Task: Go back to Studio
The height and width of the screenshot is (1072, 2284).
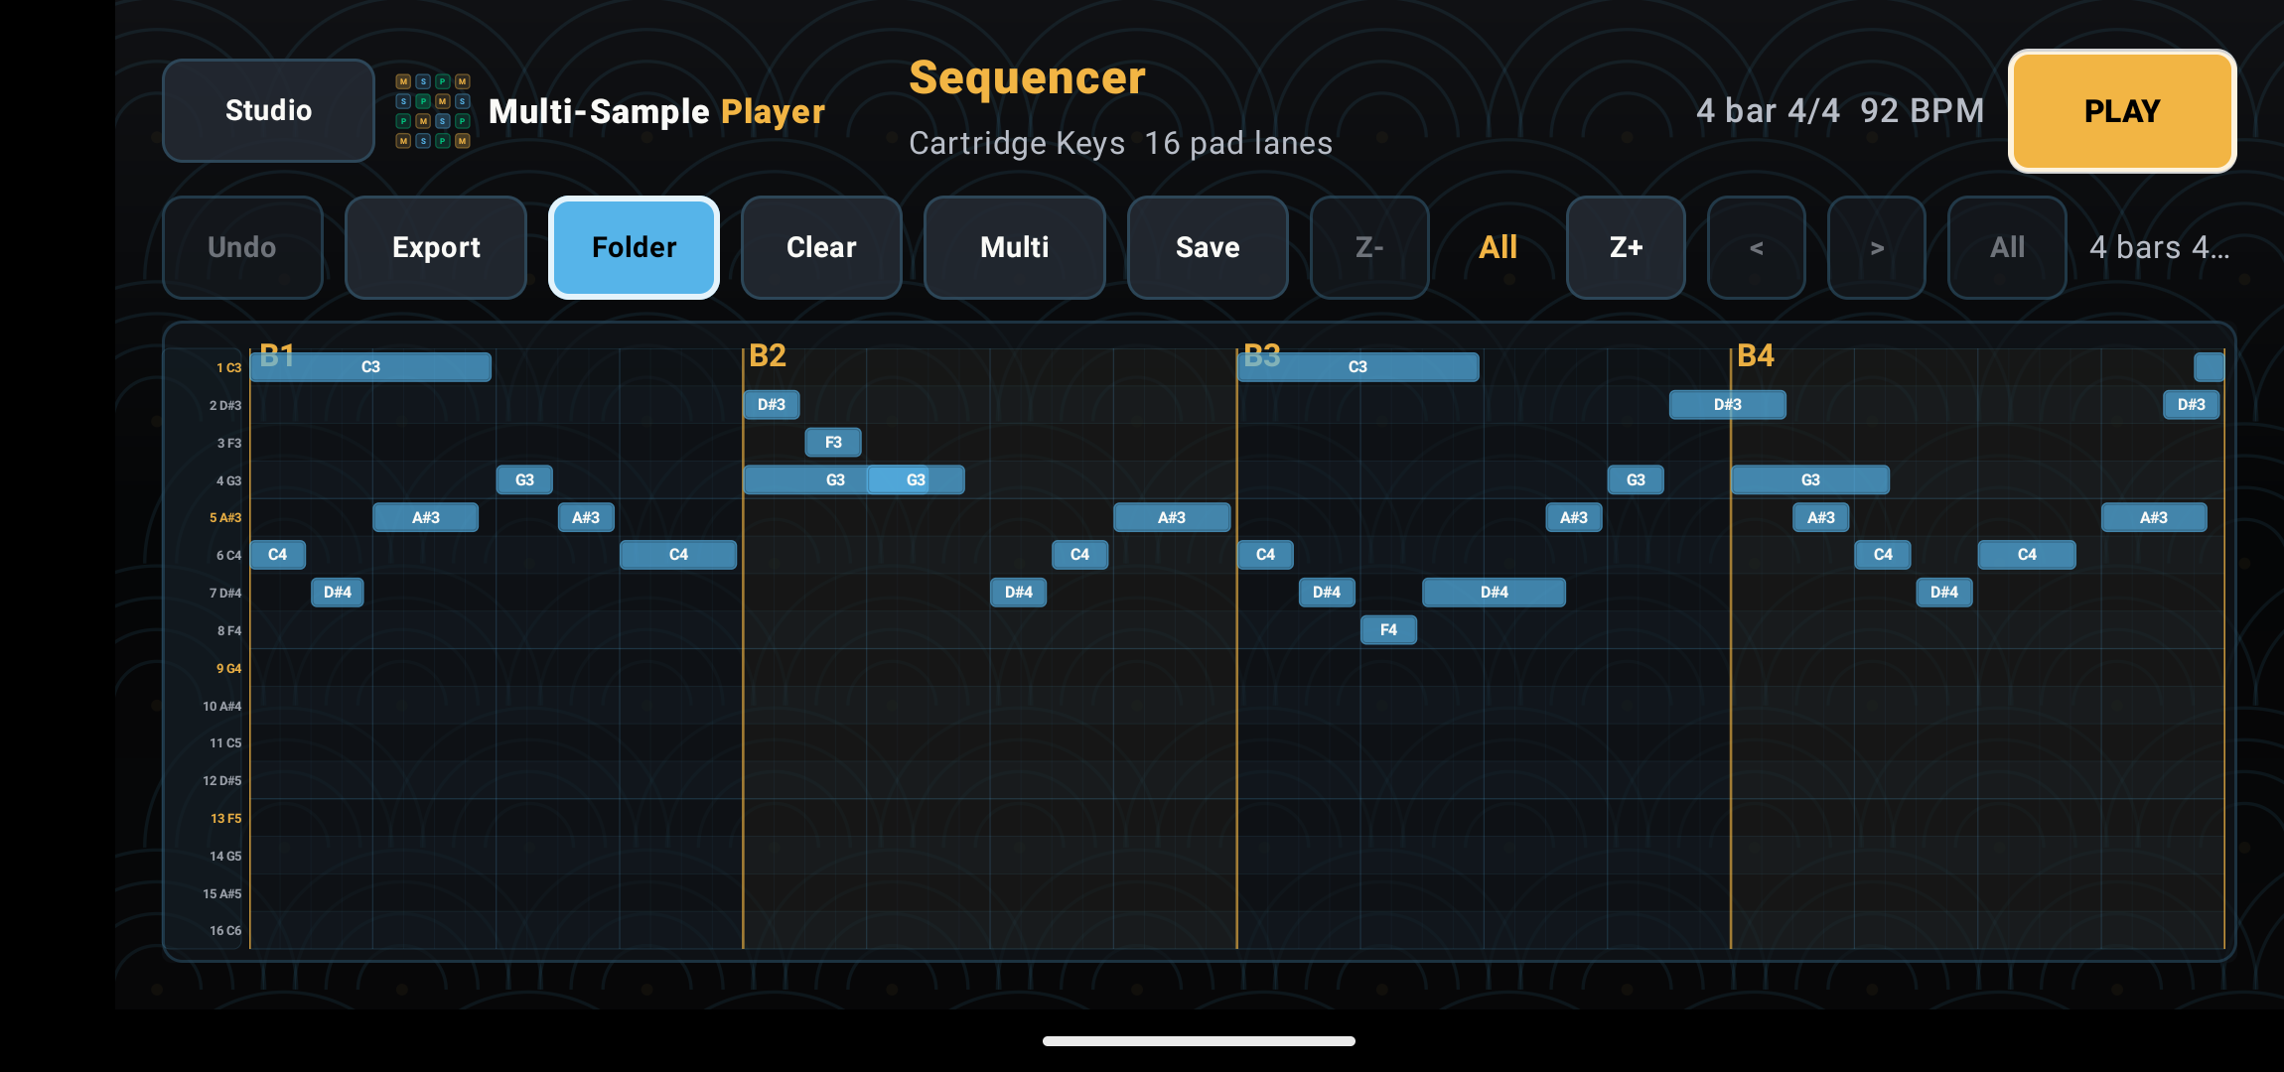Action: point(268,110)
